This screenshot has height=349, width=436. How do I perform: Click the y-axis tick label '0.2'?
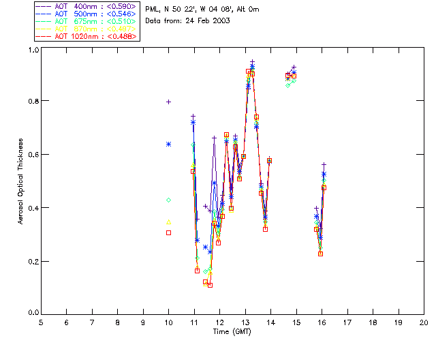click(x=33, y=261)
